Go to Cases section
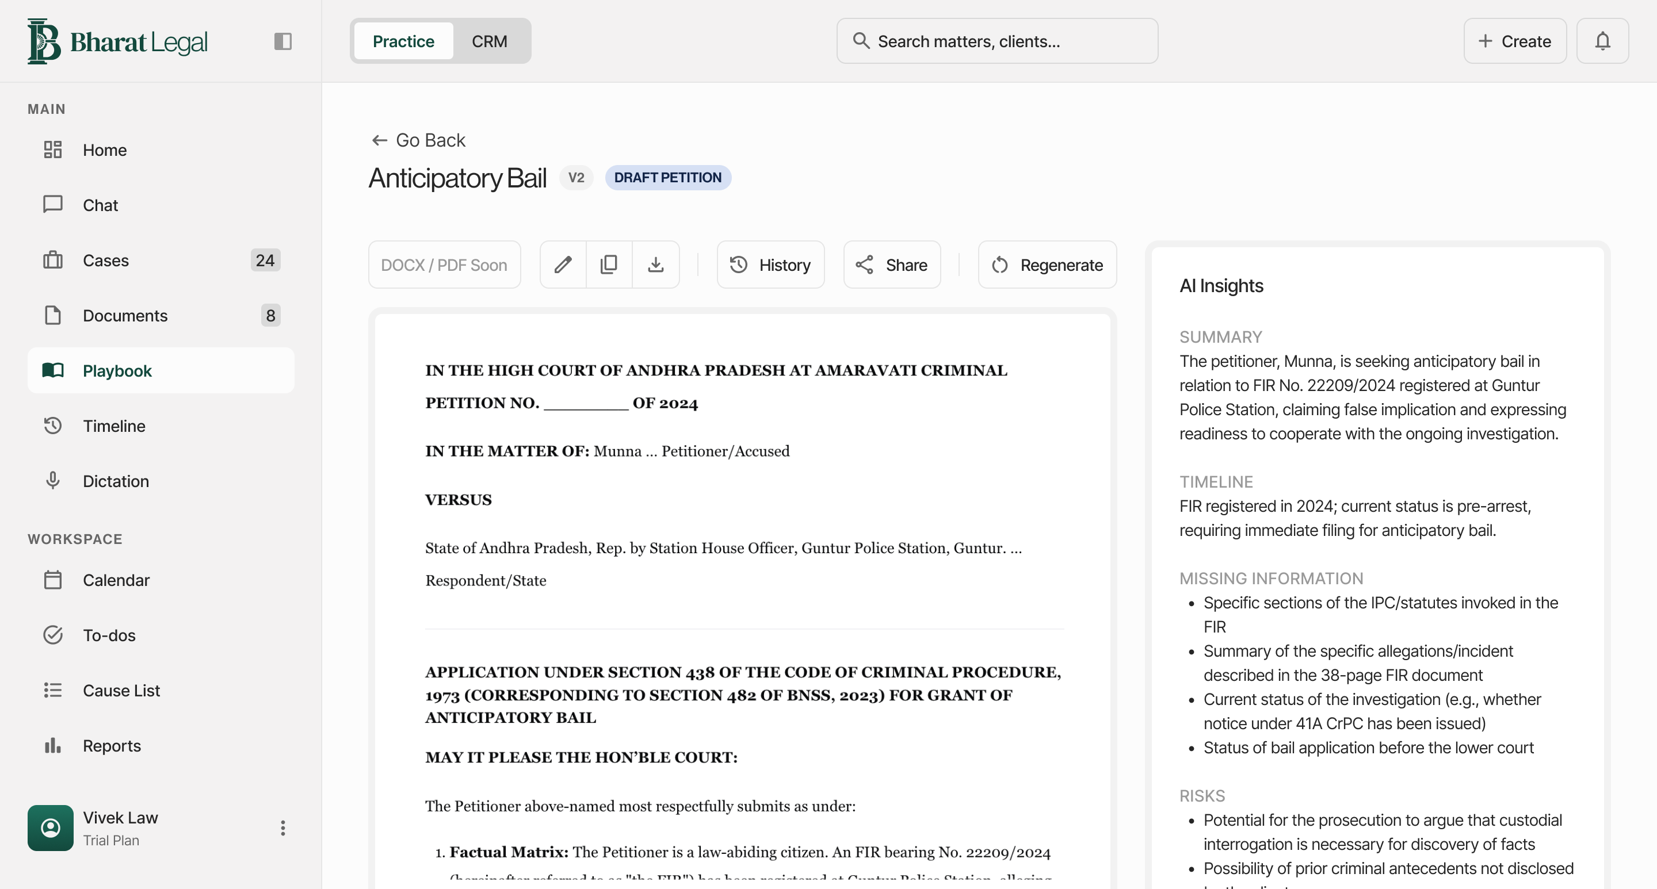 [161, 260]
